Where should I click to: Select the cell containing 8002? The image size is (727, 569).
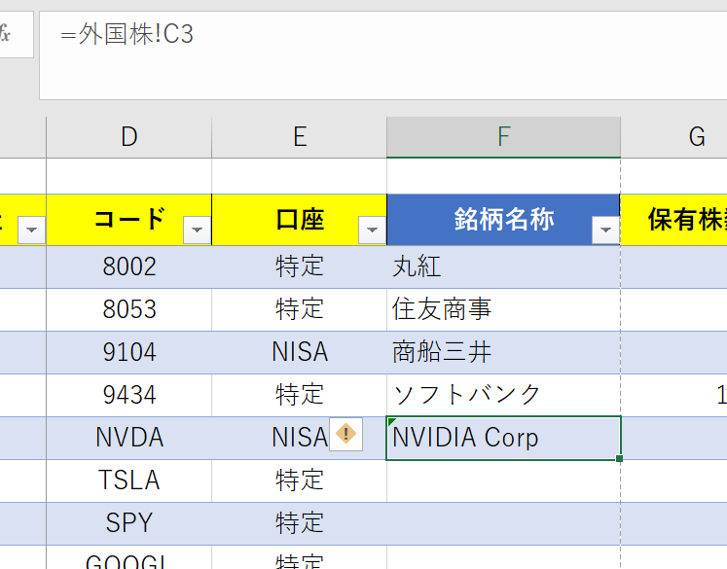(128, 267)
